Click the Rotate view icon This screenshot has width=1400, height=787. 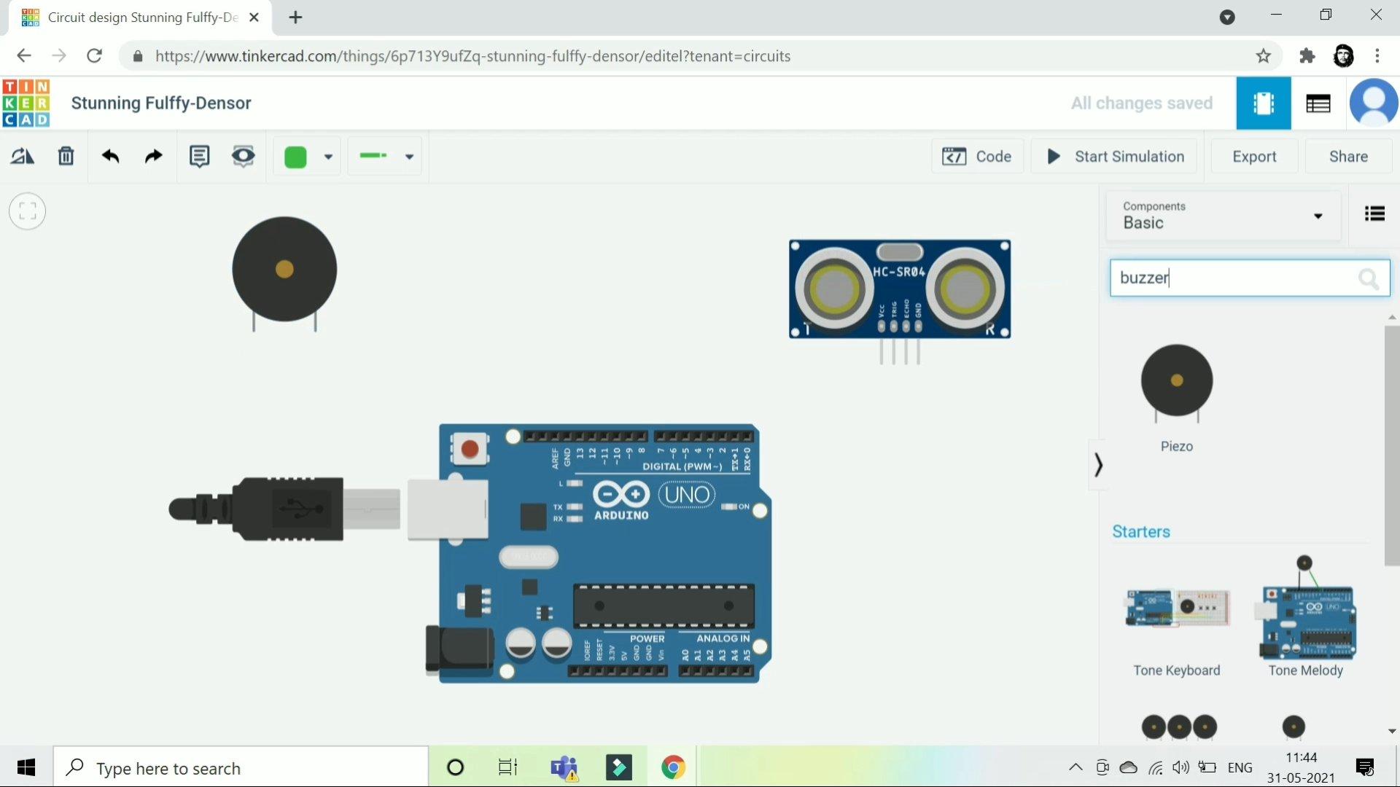pos(20,156)
